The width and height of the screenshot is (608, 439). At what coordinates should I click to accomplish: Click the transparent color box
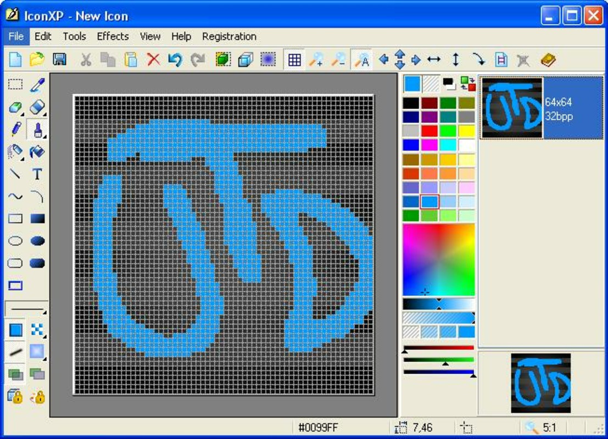pyautogui.click(x=431, y=83)
